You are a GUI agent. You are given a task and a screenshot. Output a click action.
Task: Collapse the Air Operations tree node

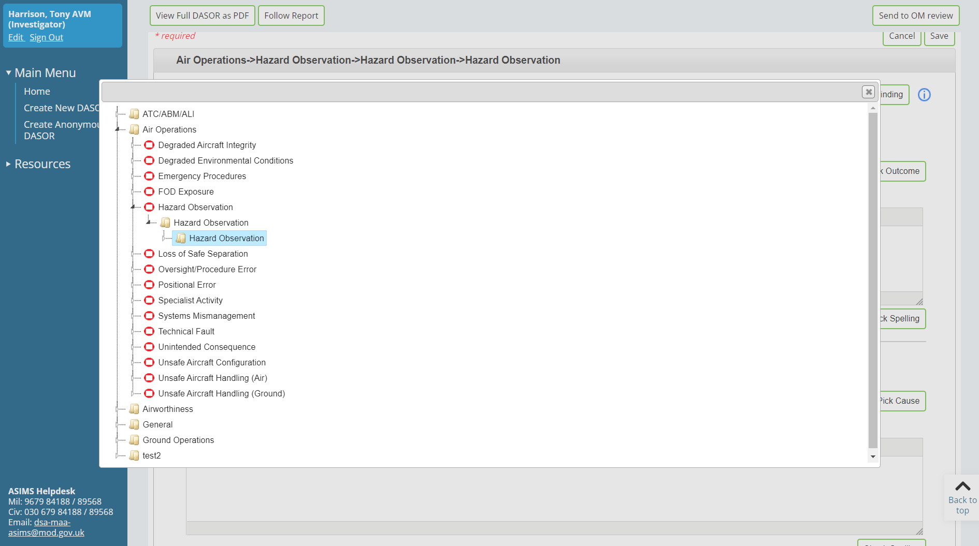point(118,129)
